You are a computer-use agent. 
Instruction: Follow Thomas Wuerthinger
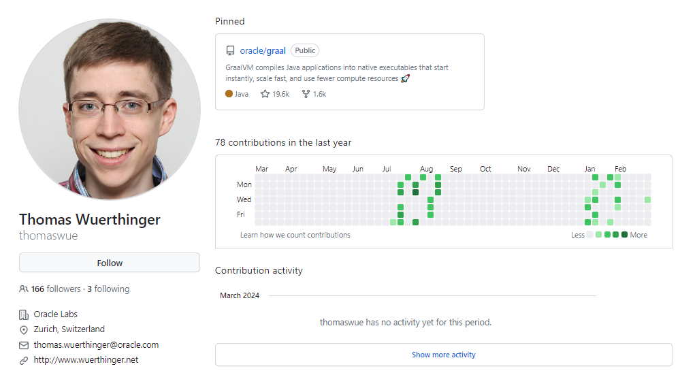click(110, 263)
